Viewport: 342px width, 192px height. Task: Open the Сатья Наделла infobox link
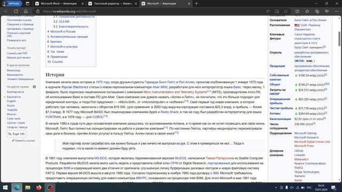point(304,34)
